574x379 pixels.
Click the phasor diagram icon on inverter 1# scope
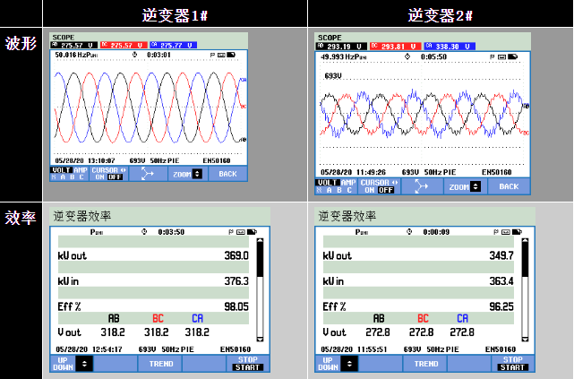pos(149,174)
